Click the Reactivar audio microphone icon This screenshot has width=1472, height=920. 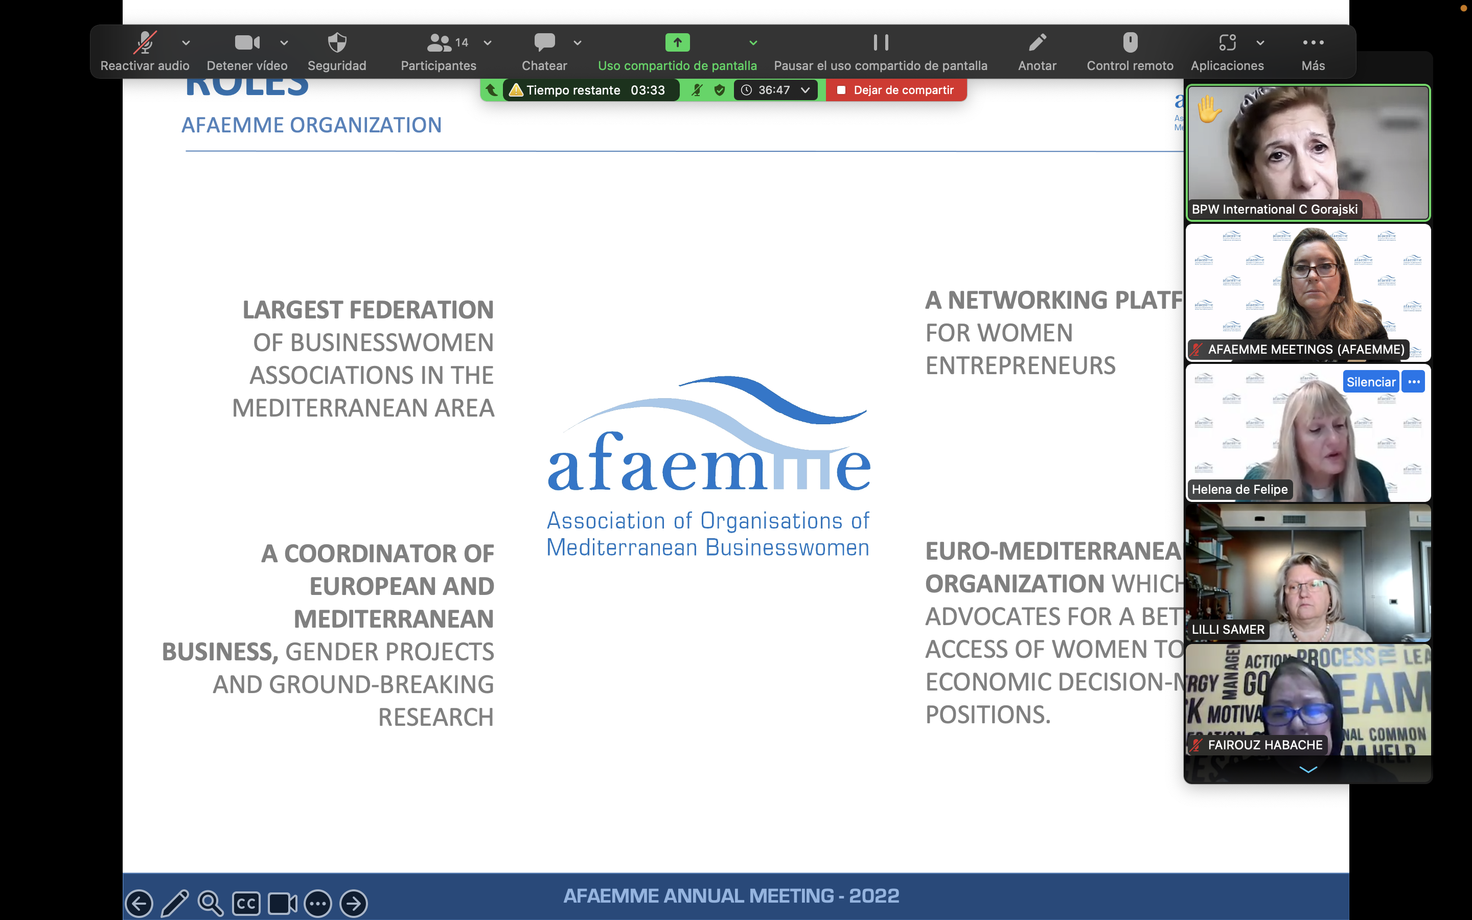[145, 42]
